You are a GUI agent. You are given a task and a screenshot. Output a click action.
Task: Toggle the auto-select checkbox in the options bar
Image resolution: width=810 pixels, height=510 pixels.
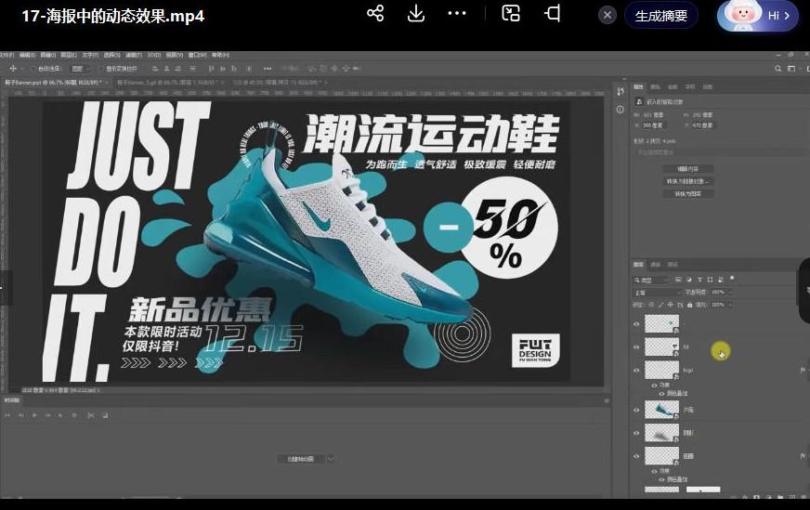pos(33,69)
